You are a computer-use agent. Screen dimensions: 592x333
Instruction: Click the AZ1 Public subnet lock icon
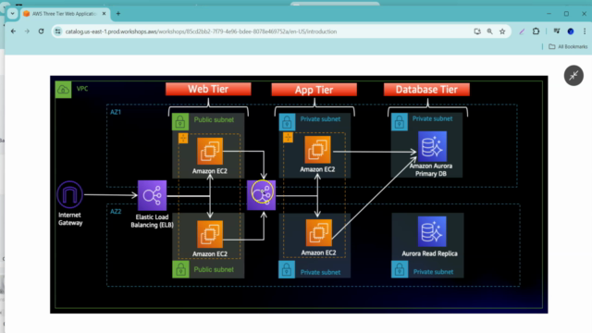click(x=180, y=121)
